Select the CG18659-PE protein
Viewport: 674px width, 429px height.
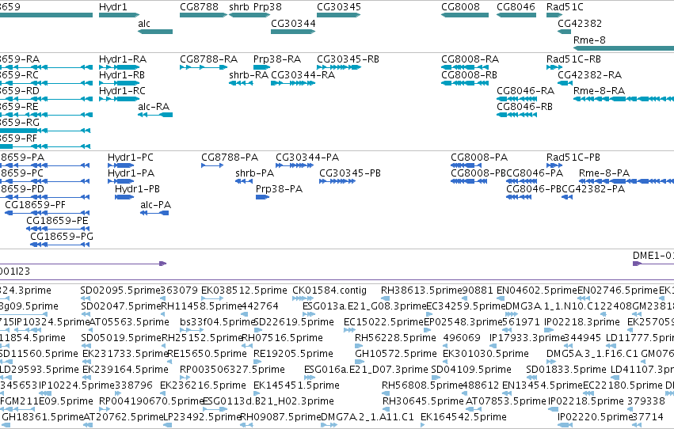click(x=57, y=221)
